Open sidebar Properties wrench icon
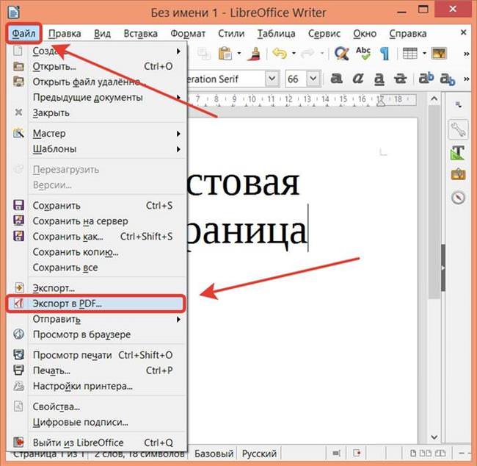 pos(458,129)
